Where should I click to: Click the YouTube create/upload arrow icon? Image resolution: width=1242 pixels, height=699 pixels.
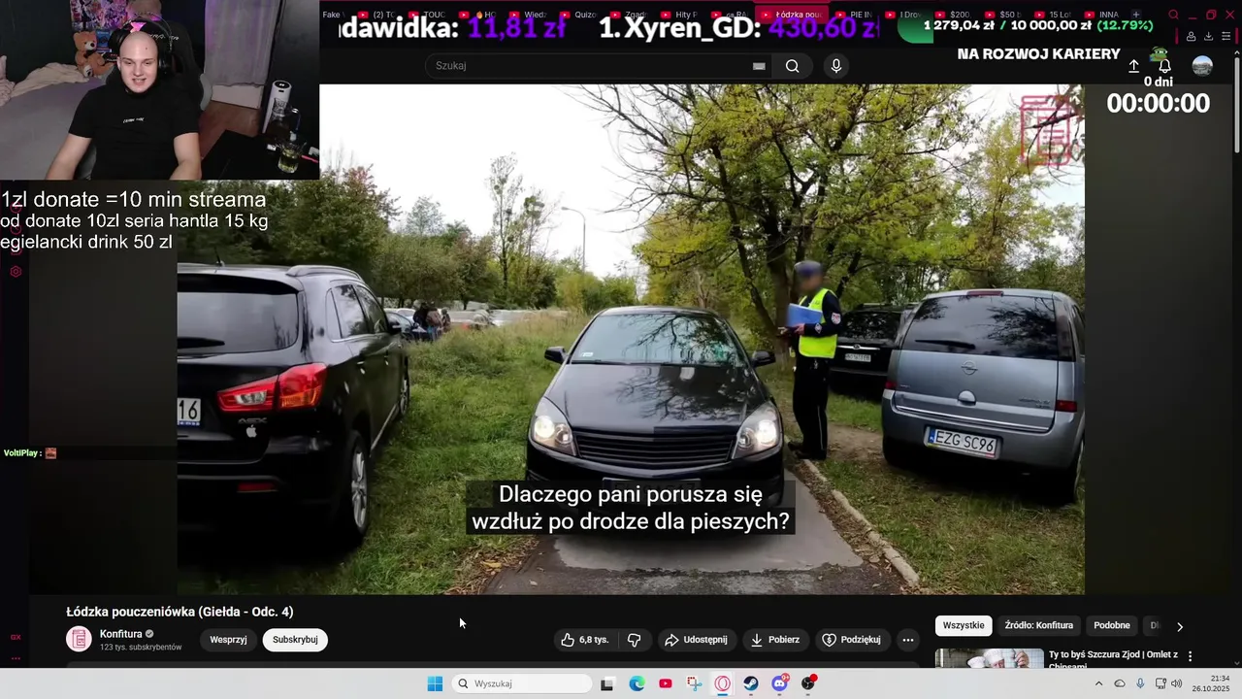click(1133, 66)
